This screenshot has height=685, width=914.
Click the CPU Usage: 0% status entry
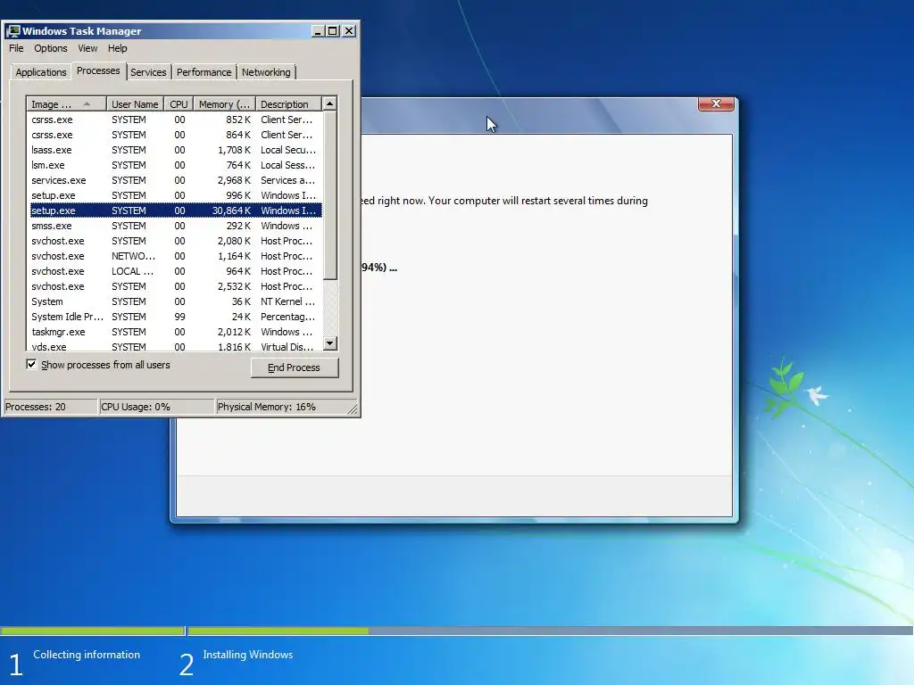[x=156, y=407]
